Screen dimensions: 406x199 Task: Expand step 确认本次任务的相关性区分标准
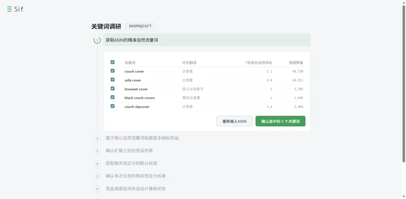[x=136, y=176]
